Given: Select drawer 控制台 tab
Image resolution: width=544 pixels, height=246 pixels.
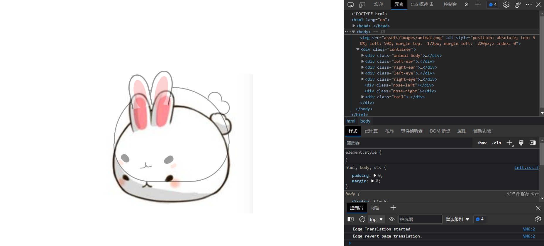Looking at the screenshot, I should coord(357,208).
